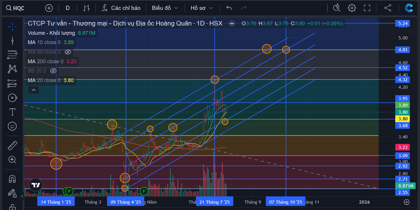This screenshot has width=420, height=210.
Task: Click the 5.24 price level label
Action: point(403,23)
